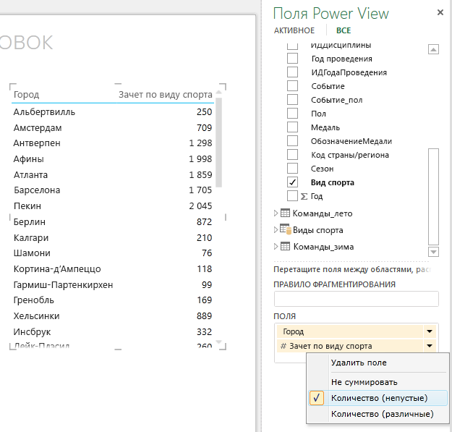
Task: Enable the Сезон field checkbox
Action: [292, 169]
